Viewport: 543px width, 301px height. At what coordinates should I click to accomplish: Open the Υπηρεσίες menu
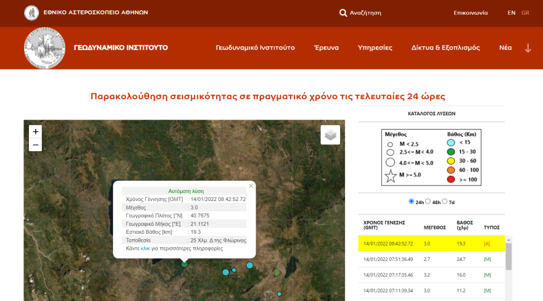point(375,47)
